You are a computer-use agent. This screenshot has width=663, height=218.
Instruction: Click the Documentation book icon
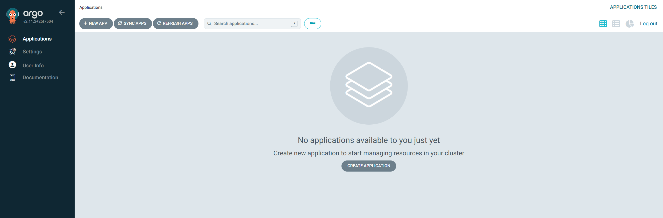pyautogui.click(x=12, y=77)
